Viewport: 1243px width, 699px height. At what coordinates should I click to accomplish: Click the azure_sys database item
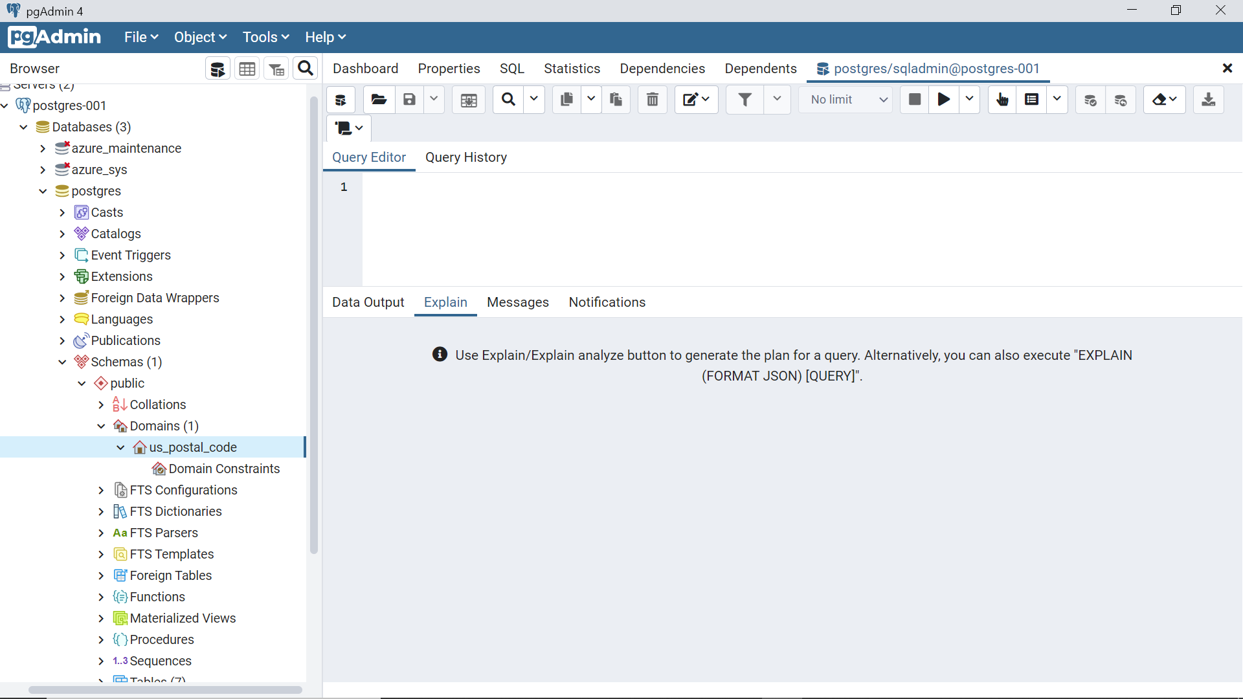[99, 170]
